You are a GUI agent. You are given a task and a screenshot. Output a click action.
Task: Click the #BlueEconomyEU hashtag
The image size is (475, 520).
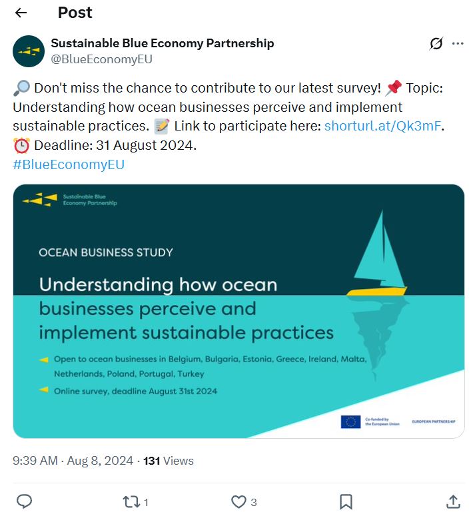[x=69, y=164]
